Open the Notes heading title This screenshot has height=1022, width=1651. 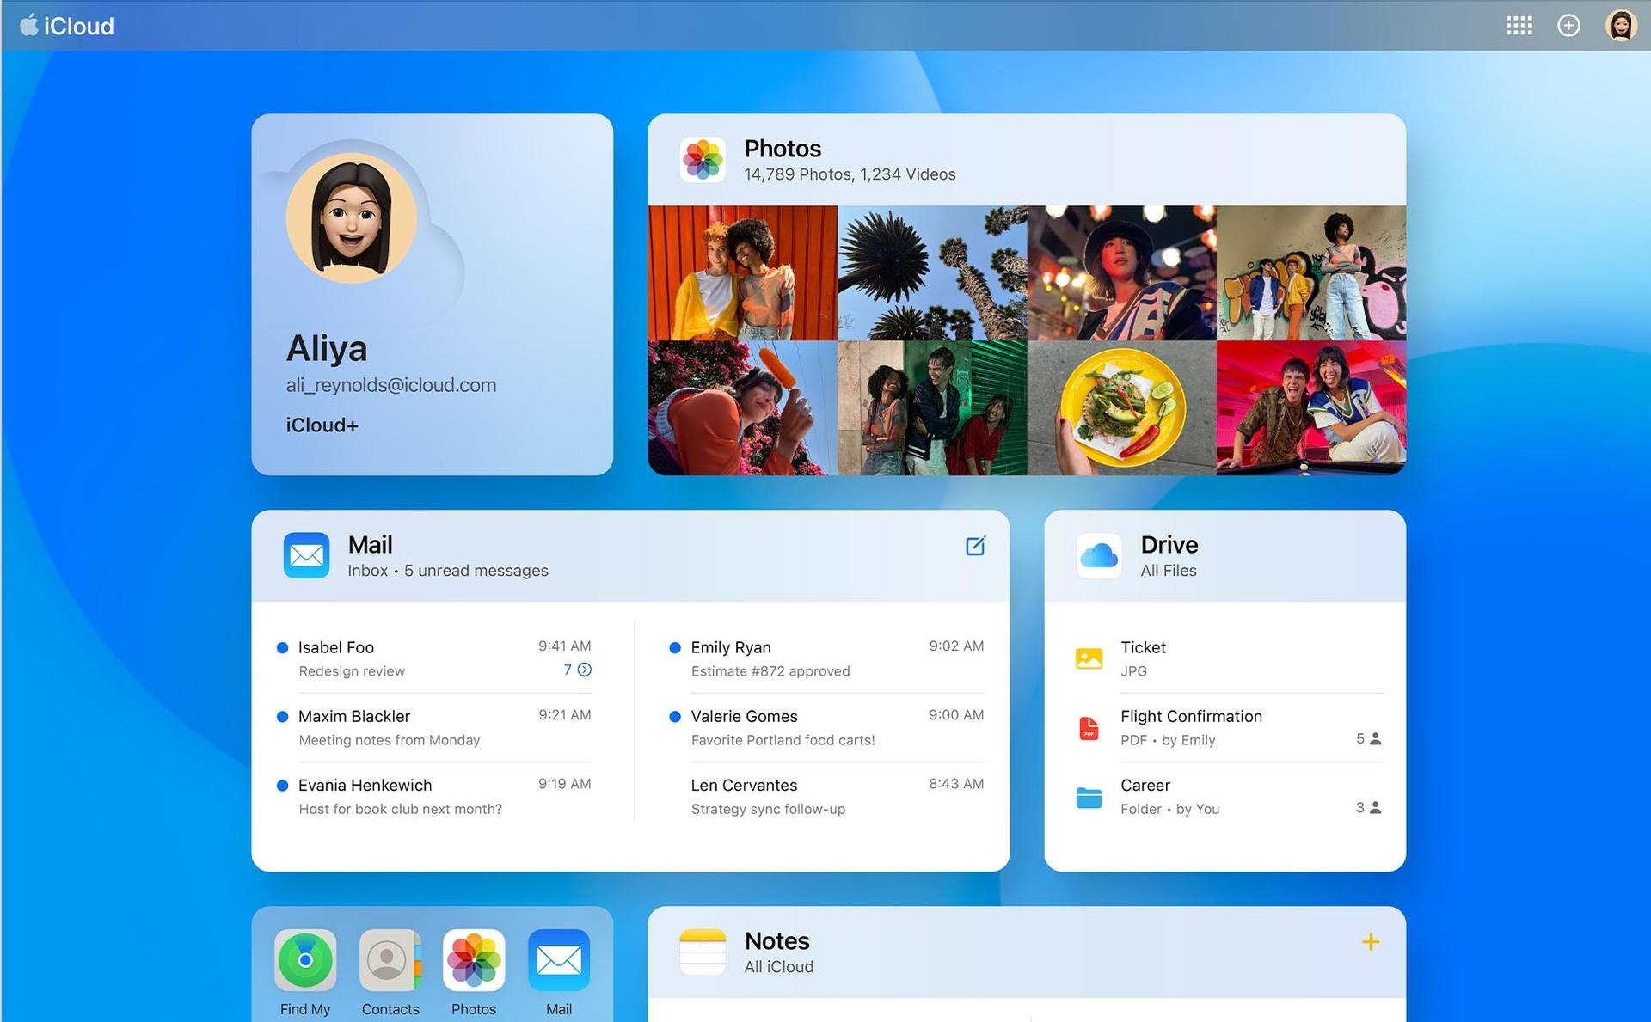click(776, 941)
